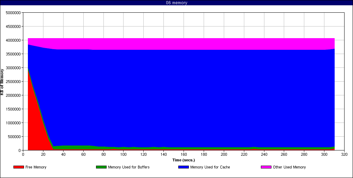The image size is (353, 178).
Task: Click the 240 tick on time axis
Action: 264,155
